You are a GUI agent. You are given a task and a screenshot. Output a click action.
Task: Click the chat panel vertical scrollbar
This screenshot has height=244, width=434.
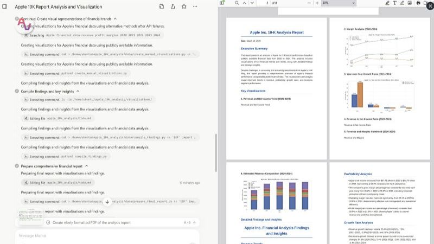pyautogui.click(x=216, y=153)
